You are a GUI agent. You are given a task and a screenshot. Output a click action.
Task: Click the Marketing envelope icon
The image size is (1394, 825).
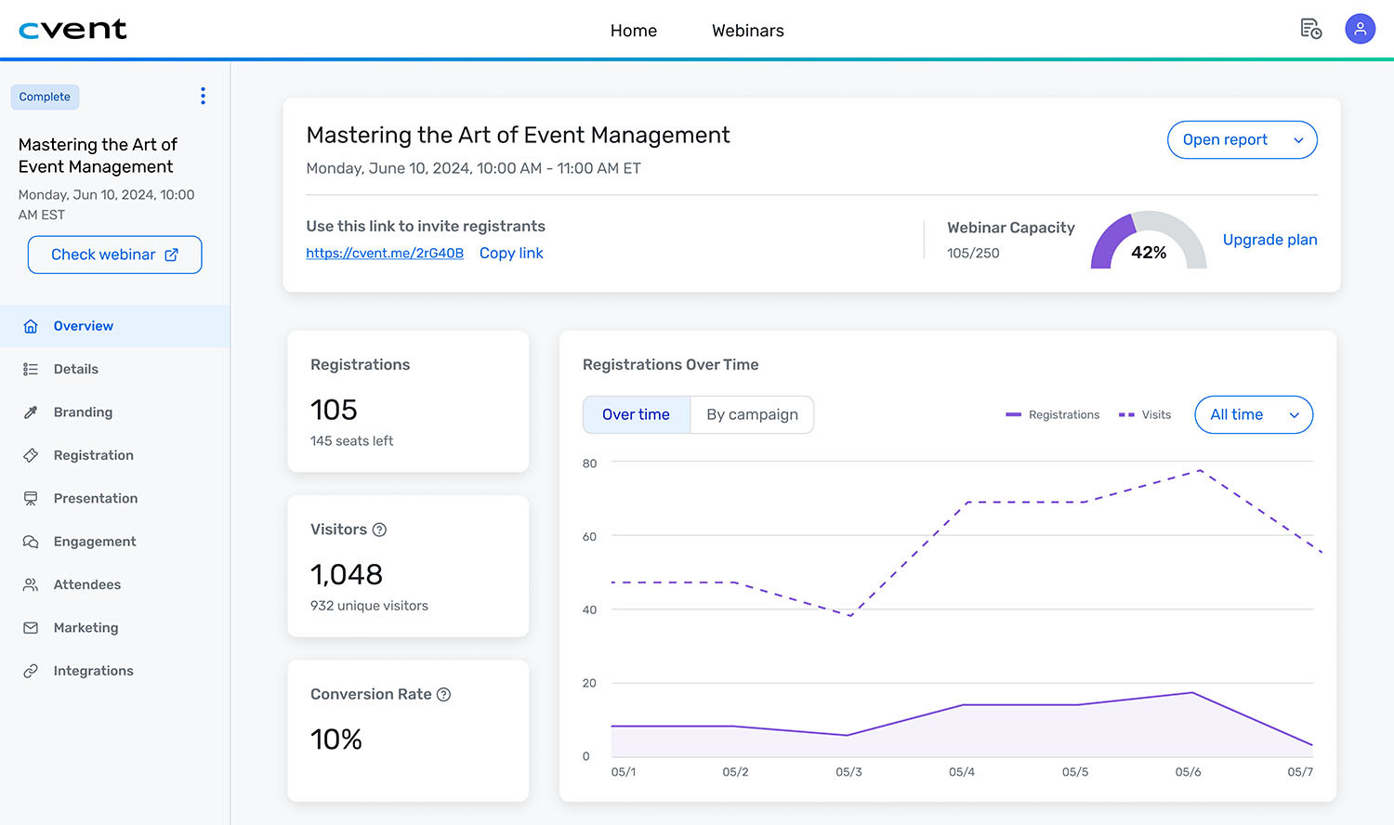[31, 628]
